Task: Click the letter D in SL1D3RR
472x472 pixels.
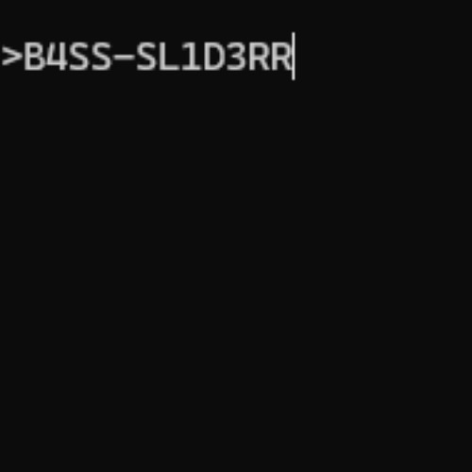Action: click(x=213, y=57)
